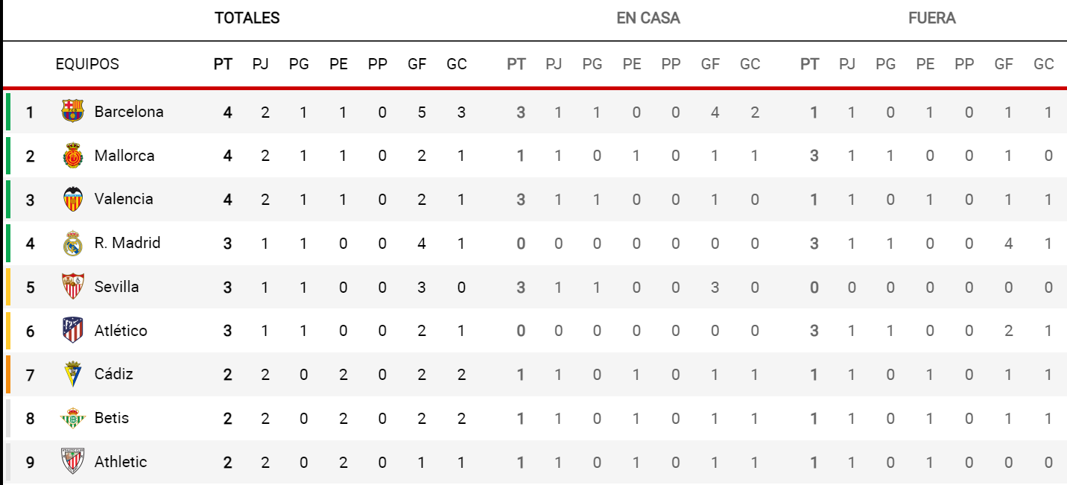The height and width of the screenshot is (485, 1067).
Task: Click the Real Madrid crest
Action: tap(72, 243)
